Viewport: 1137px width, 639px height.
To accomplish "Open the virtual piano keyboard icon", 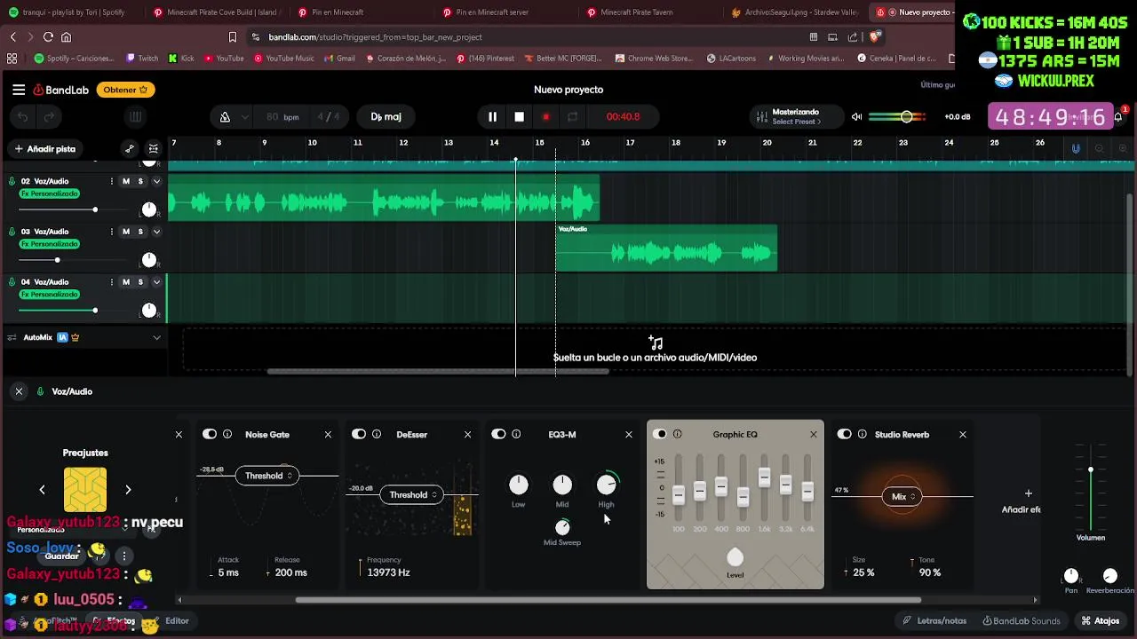I will tap(135, 117).
